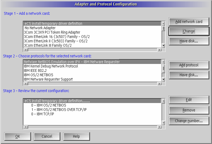Viewport: 212px width, 144px height.
Task: Click configuration list scroll up arrow
Action: pyautogui.click(x=163, y=101)
